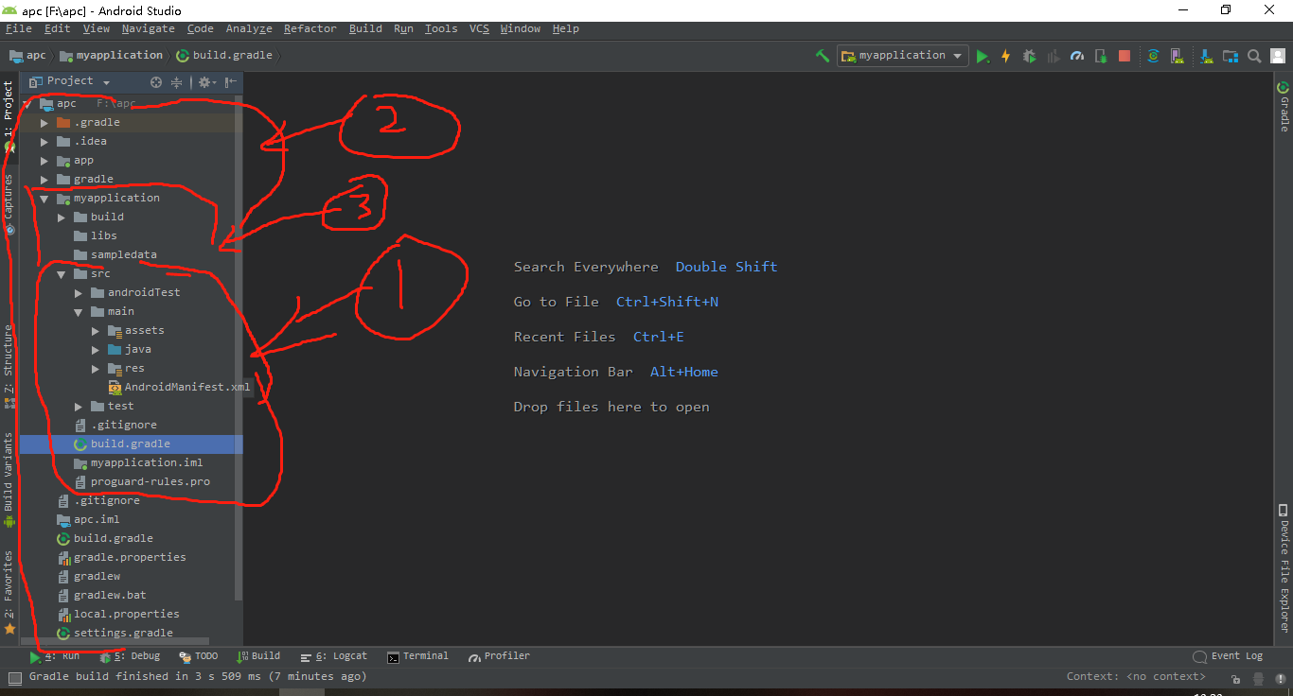Open the Profiler tool window
1293x696 pixels.
(x=498, y=656)
